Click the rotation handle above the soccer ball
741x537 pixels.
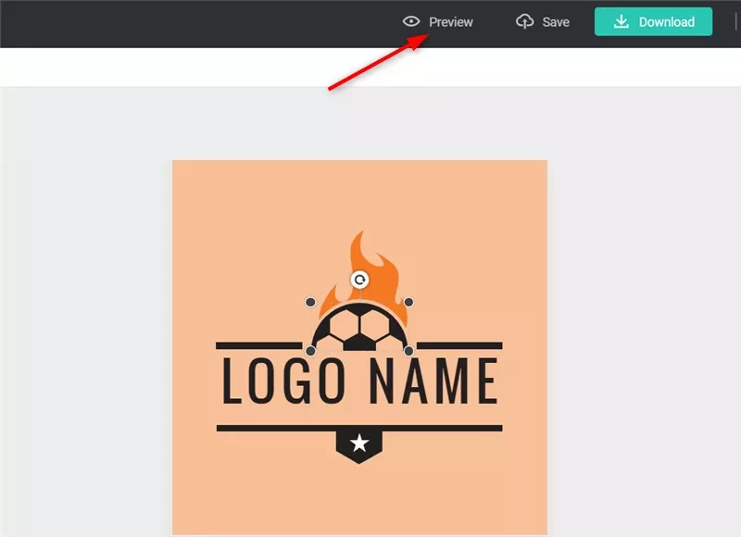click(x=359, y=279)
